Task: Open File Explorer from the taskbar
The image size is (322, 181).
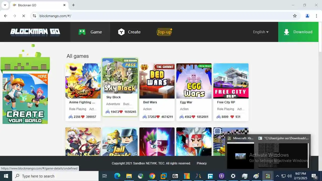Action: [129, 176]
